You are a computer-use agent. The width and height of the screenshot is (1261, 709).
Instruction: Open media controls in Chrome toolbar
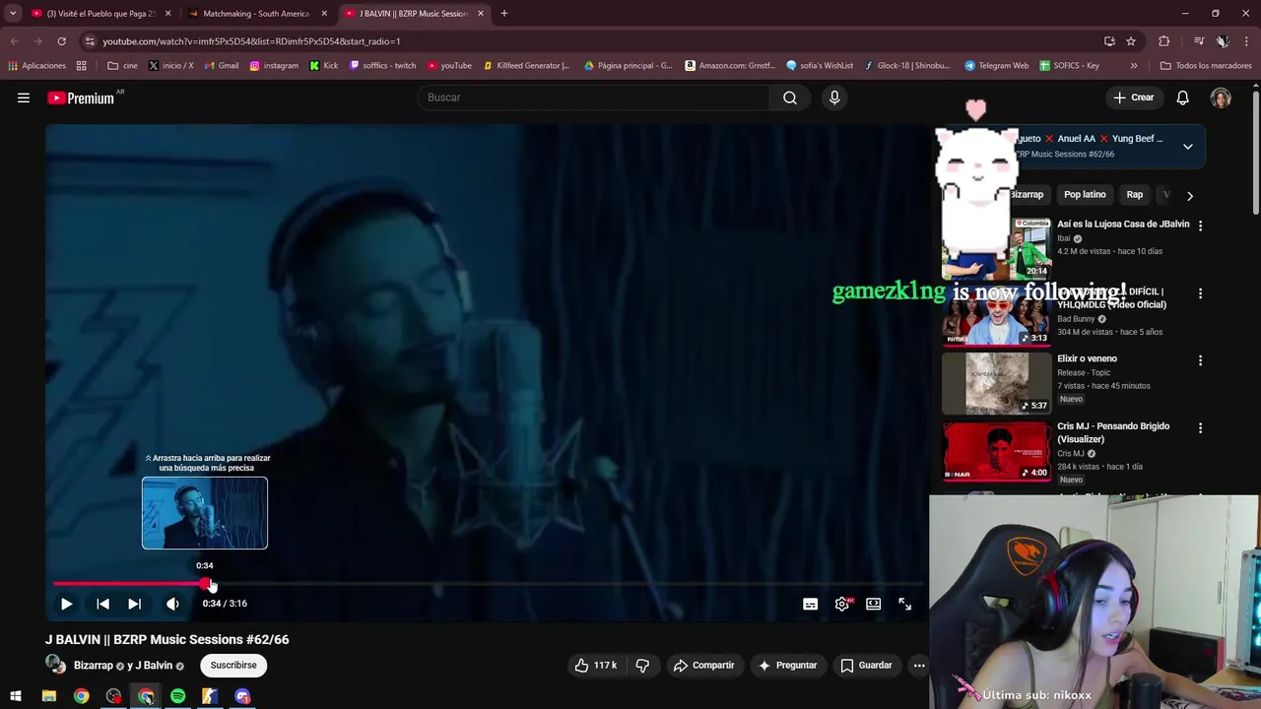click(1199, 41)
